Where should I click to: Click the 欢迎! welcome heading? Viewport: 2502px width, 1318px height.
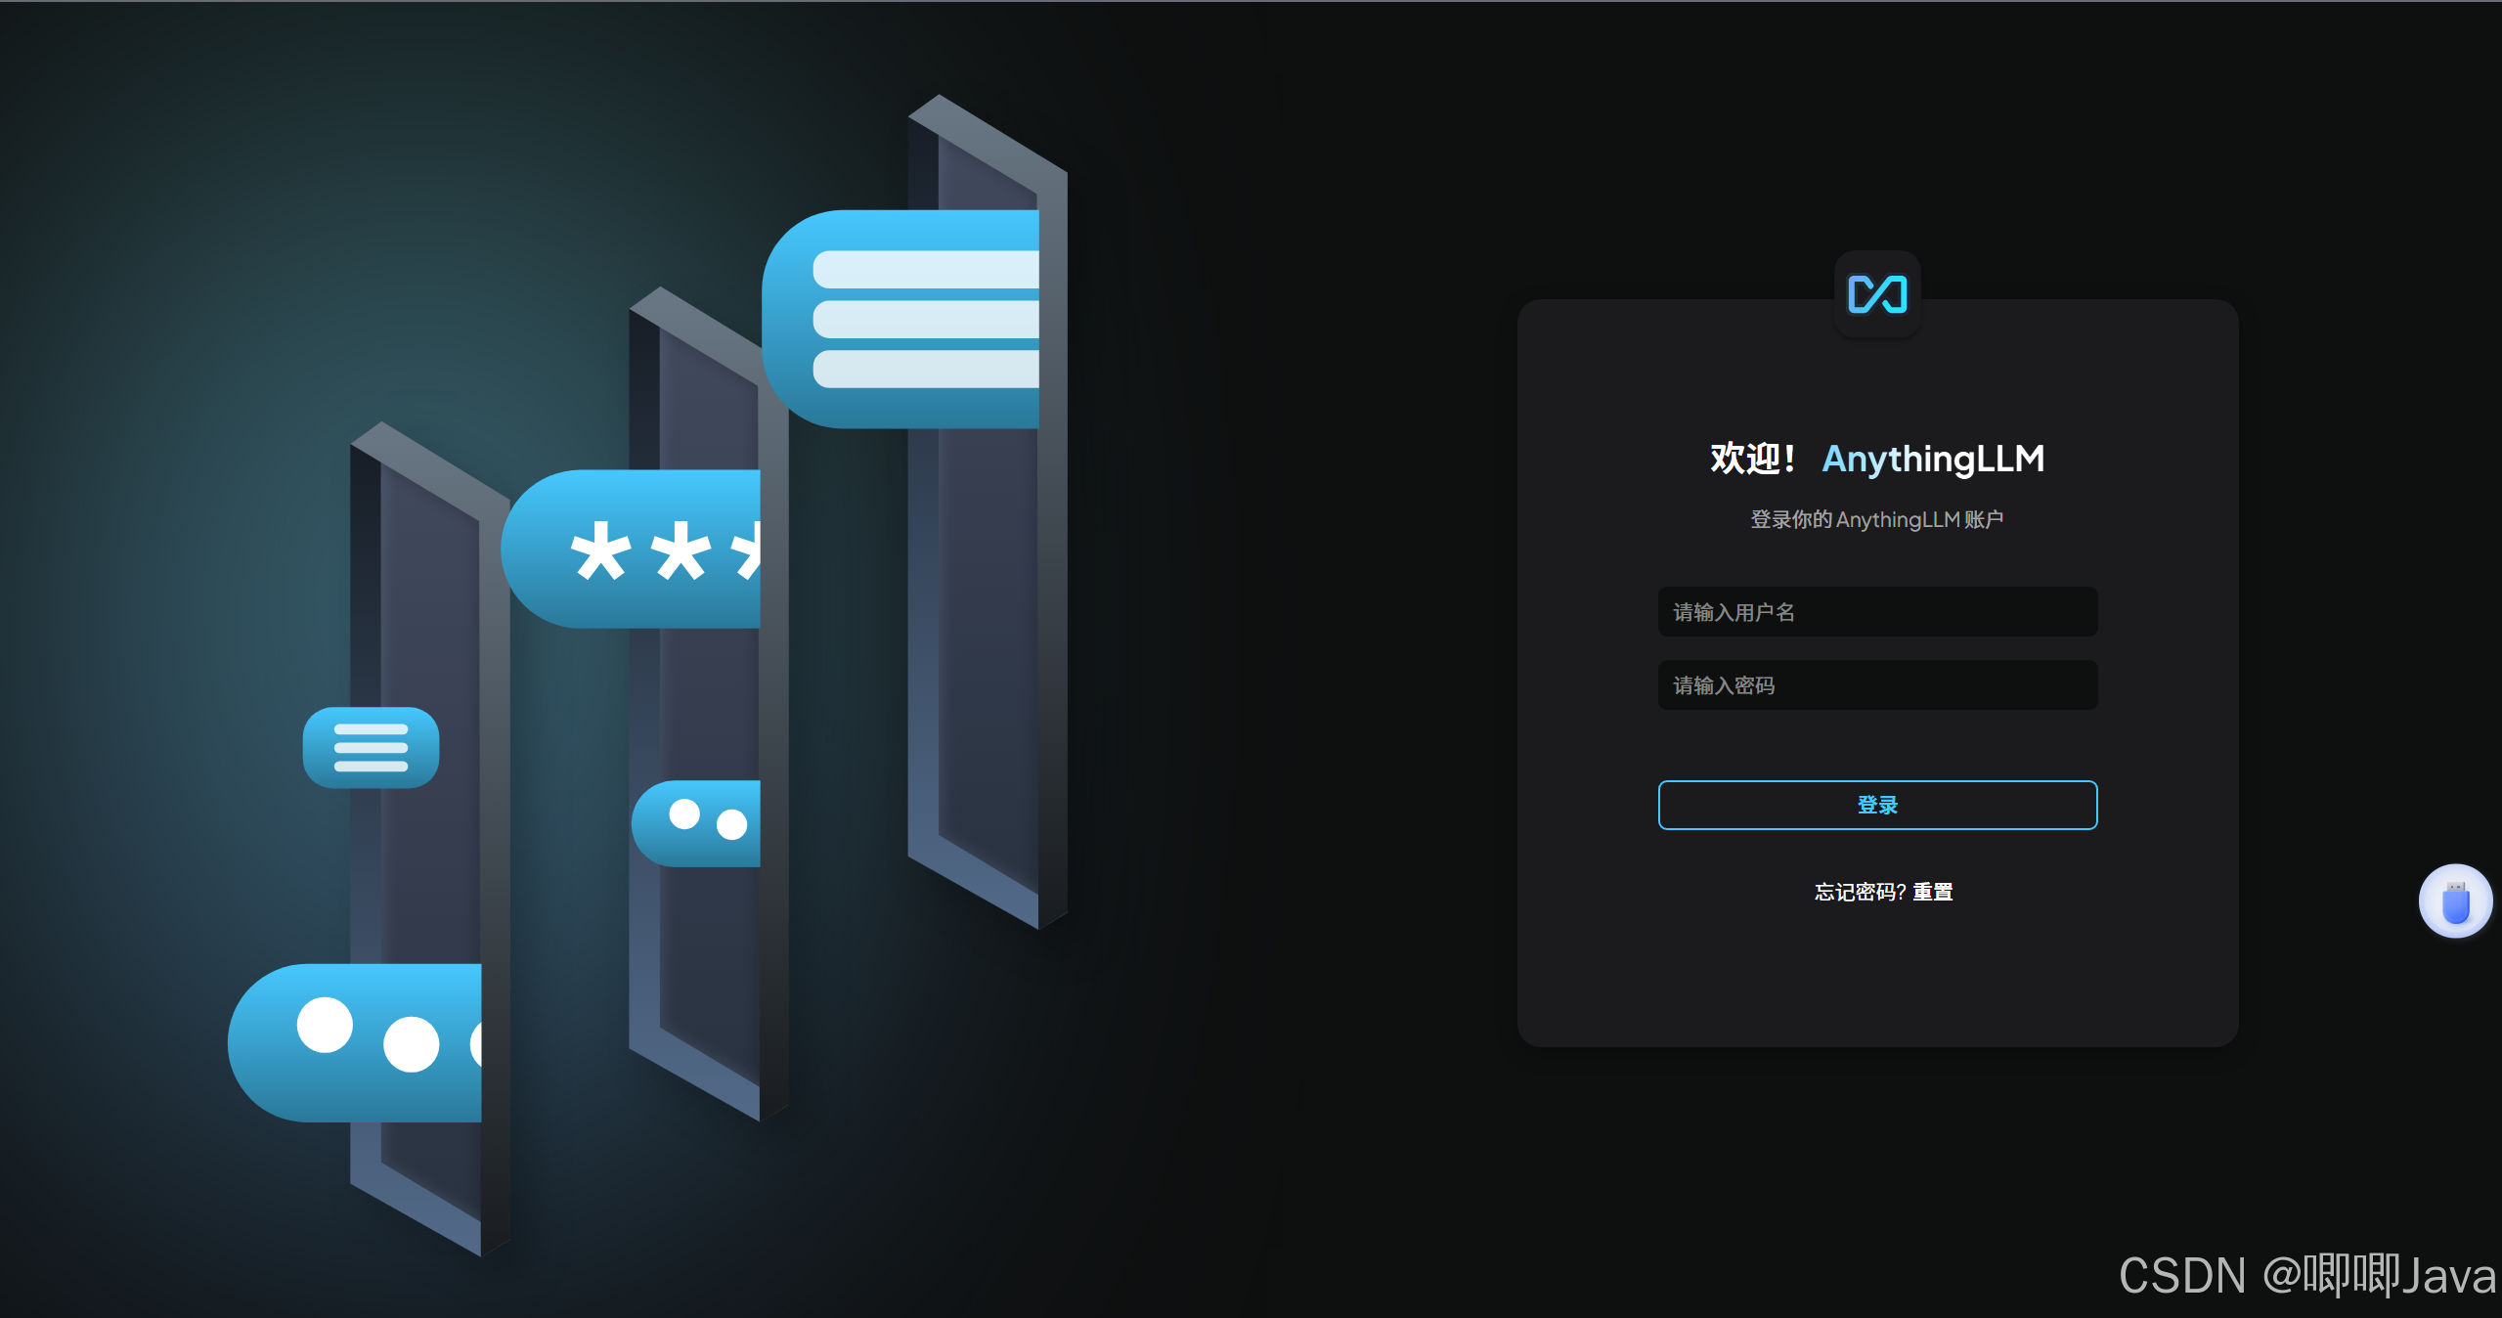(x=1752, y=459)
